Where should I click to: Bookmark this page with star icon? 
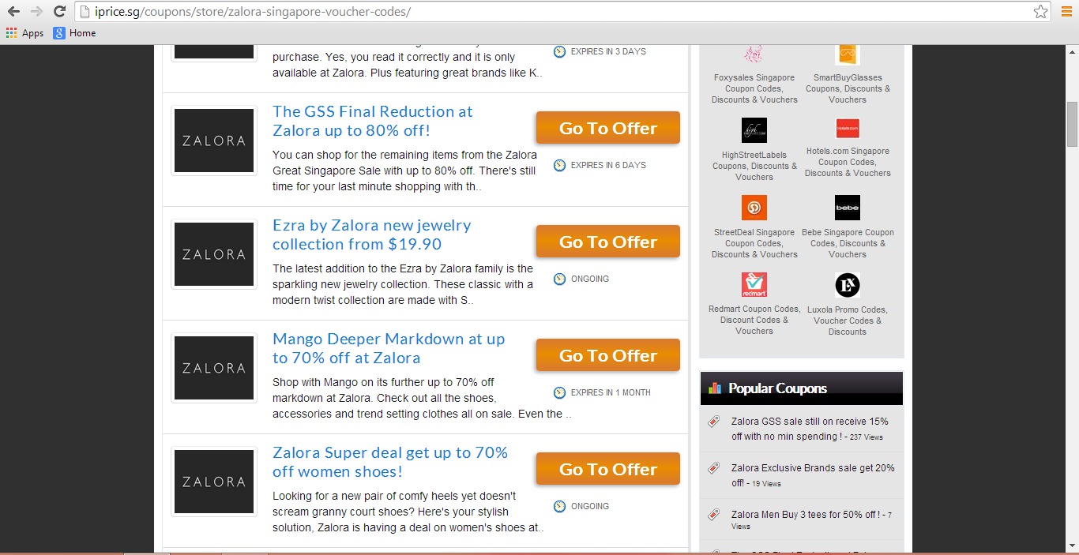click(1040, 11)
